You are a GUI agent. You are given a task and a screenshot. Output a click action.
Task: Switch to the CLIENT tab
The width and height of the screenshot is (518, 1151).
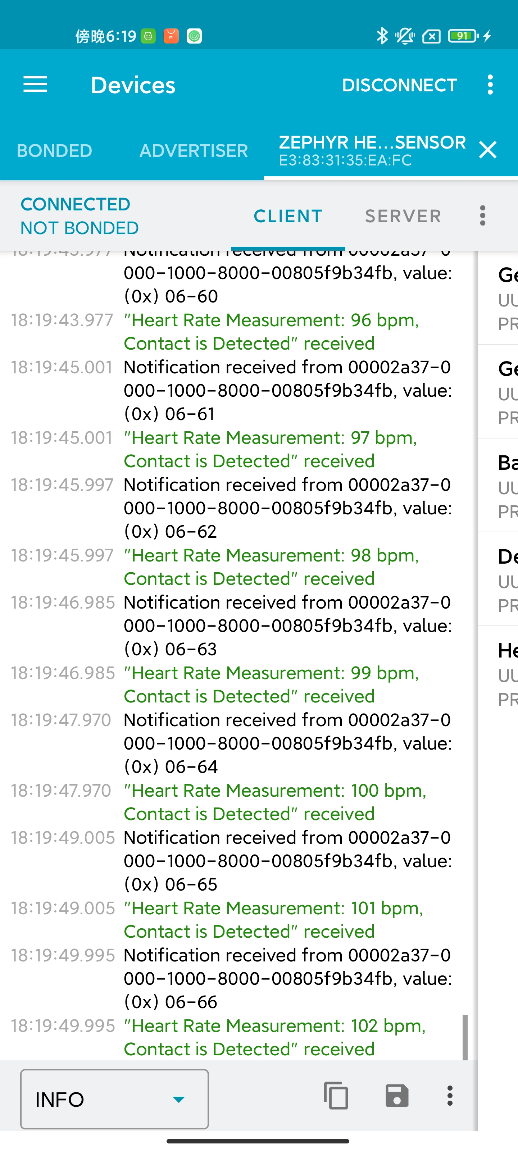288,216
